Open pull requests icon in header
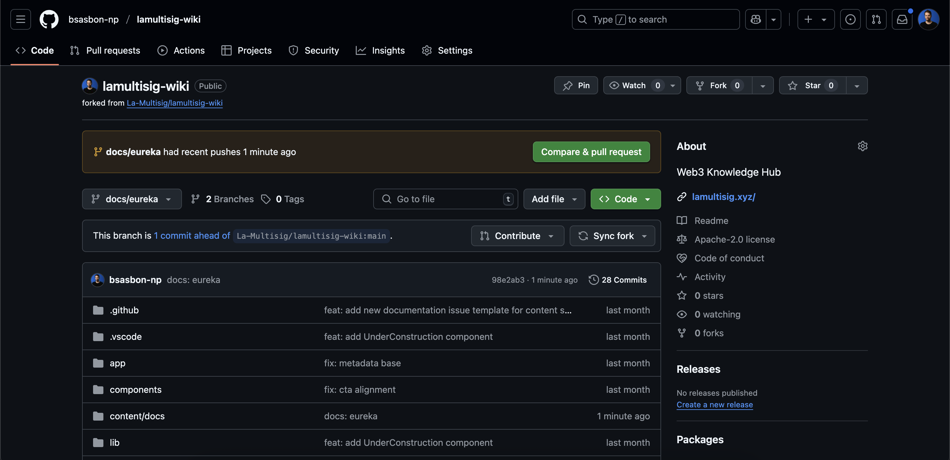The height and width of the screenshot is (460, 950). 876,19
